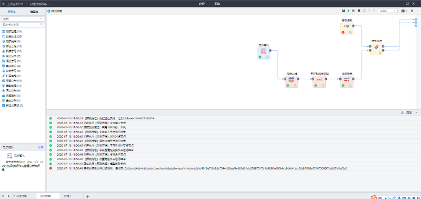Viewport: 421px width, 199px height.
Task: Click the refresh icon in canvas toolbar
Action: coord(364,11)
